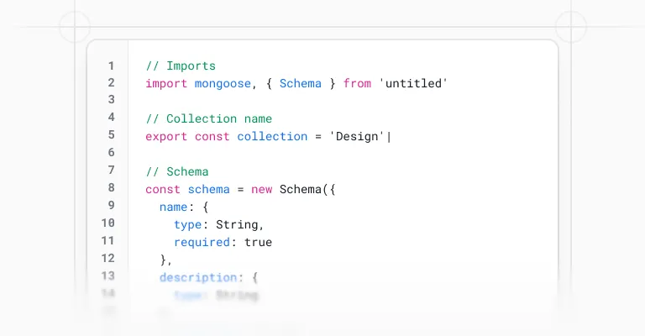The image size is (645, 336).
Task: Click the 'export' keyword on line 5
Action: tap(166, 137)
